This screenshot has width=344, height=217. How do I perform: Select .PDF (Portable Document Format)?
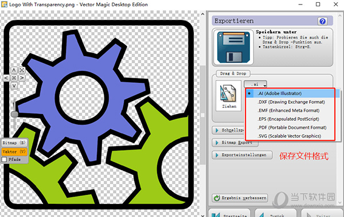tap(292, 127)
